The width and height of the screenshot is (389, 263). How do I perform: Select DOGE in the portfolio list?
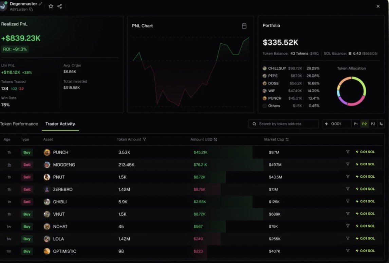[x=291, y=83]
